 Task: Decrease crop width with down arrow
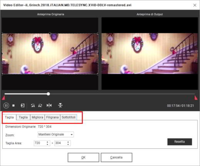tap(47, 144)
